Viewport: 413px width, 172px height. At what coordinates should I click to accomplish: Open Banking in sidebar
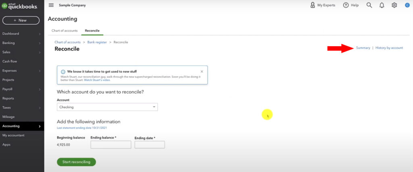[8, 43]
